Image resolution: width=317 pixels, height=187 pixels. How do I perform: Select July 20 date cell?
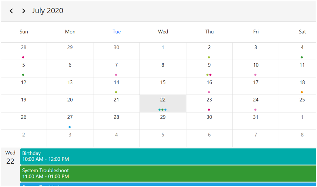coord(70,103)
